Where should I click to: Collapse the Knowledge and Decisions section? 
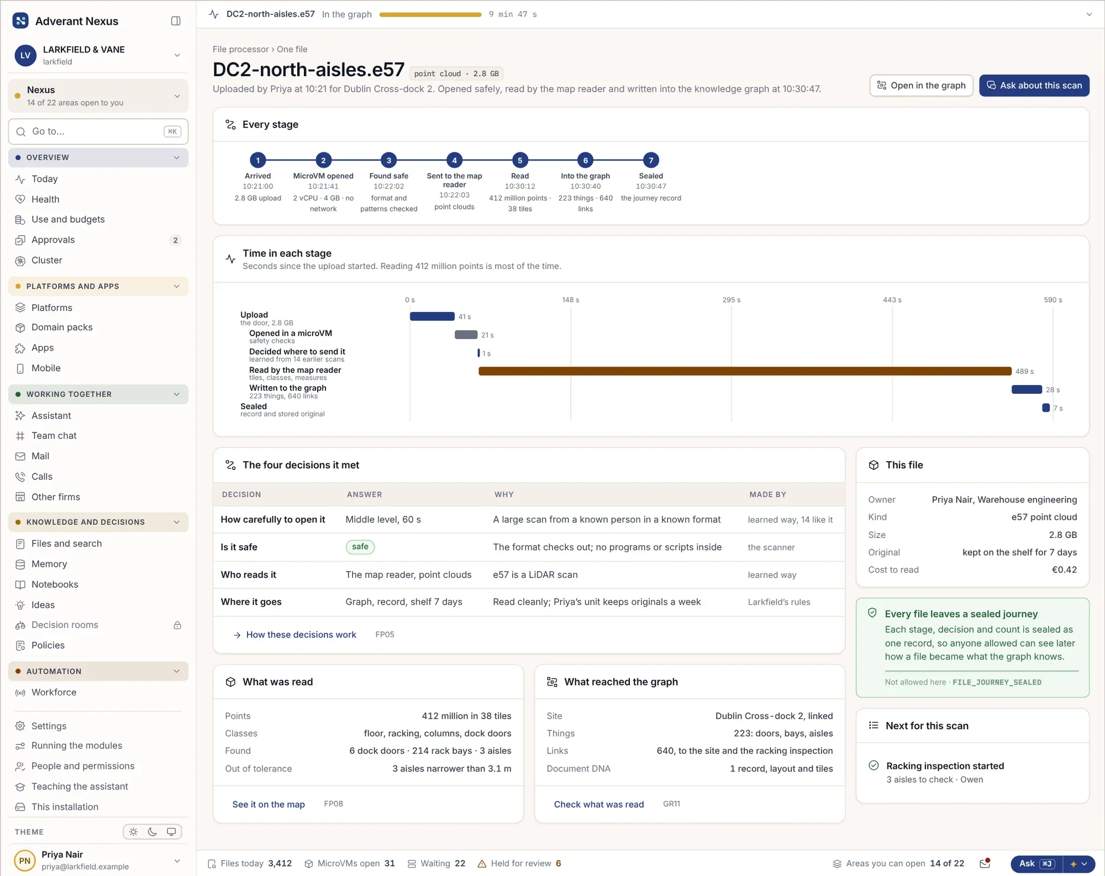[x=98, y=522]
